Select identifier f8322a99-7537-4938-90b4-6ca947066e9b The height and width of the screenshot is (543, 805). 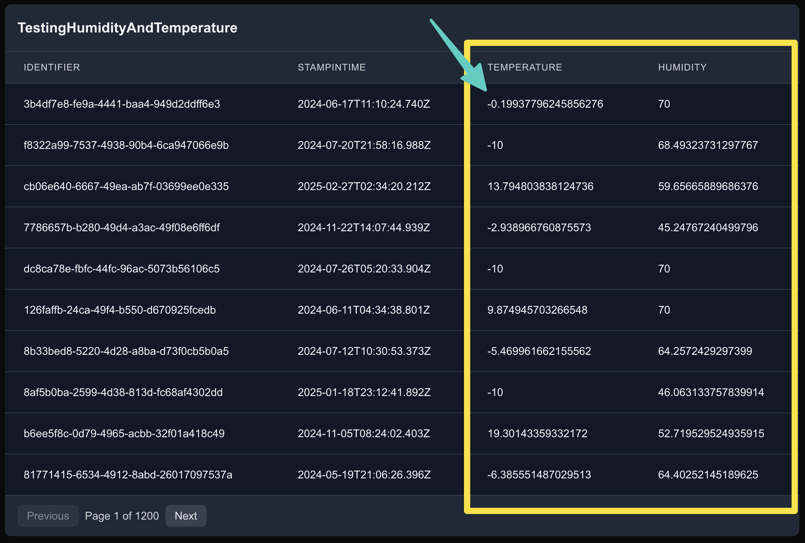point(126,145)
